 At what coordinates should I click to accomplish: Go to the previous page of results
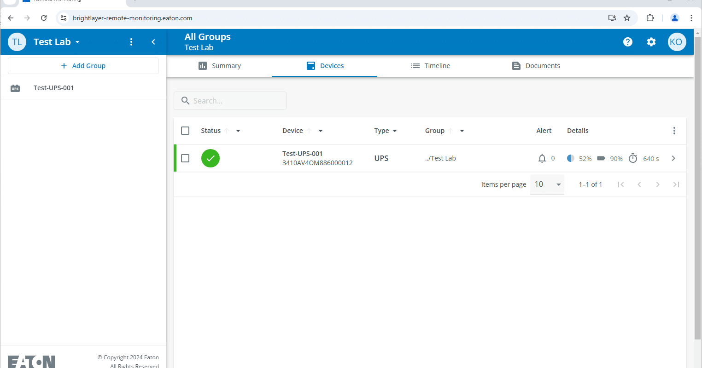639,184
